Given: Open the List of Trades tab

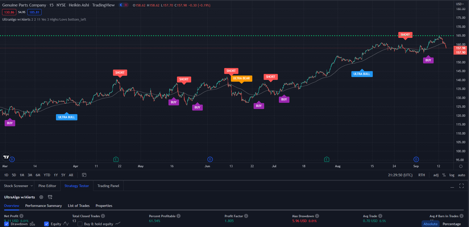Looking at the screenshot, I should [79, 206].
